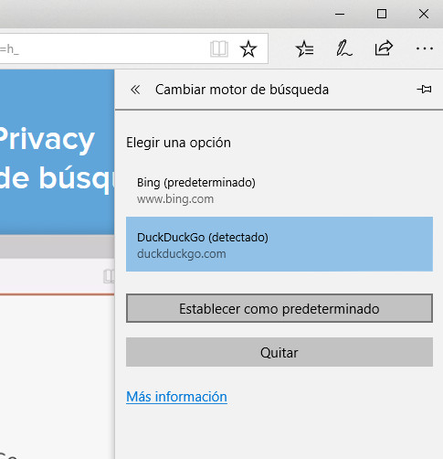Open Make a Web Note pen icon

click(x=344, y=48)
